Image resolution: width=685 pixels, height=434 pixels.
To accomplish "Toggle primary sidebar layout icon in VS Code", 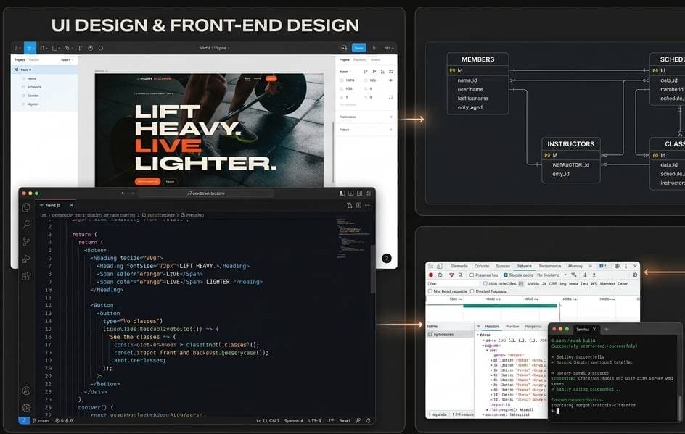I will (x=342, y=193).
